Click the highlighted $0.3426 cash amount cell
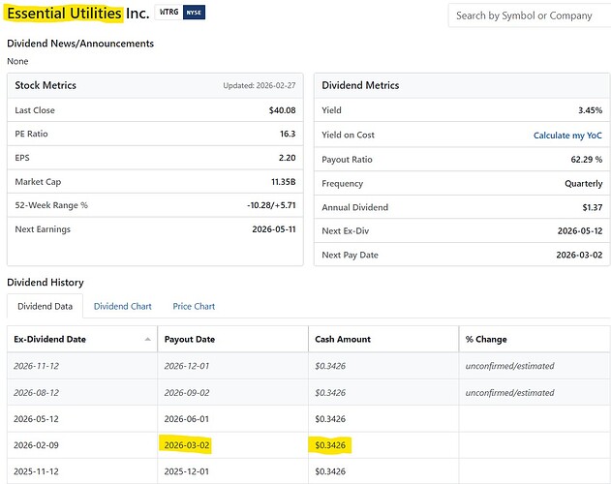This screenshot has height=484, width=611. tap(329, 445)
